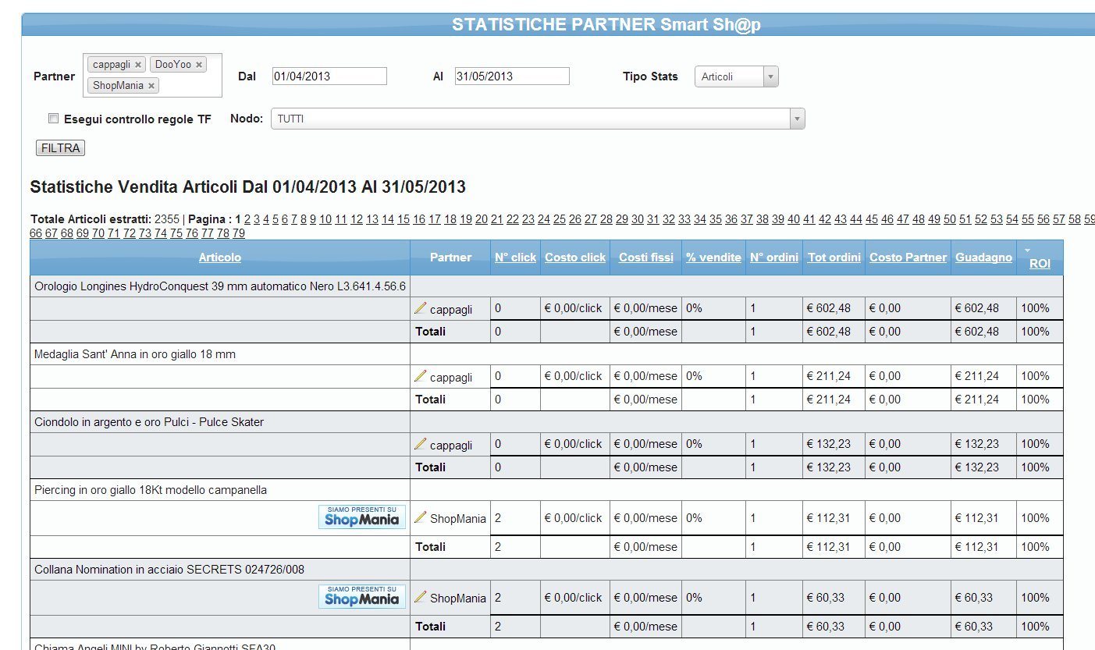This screenshot has height=650, width=1095.
Task: Open last results page 79
Action: pyautogui.click(x=239, y=233)
